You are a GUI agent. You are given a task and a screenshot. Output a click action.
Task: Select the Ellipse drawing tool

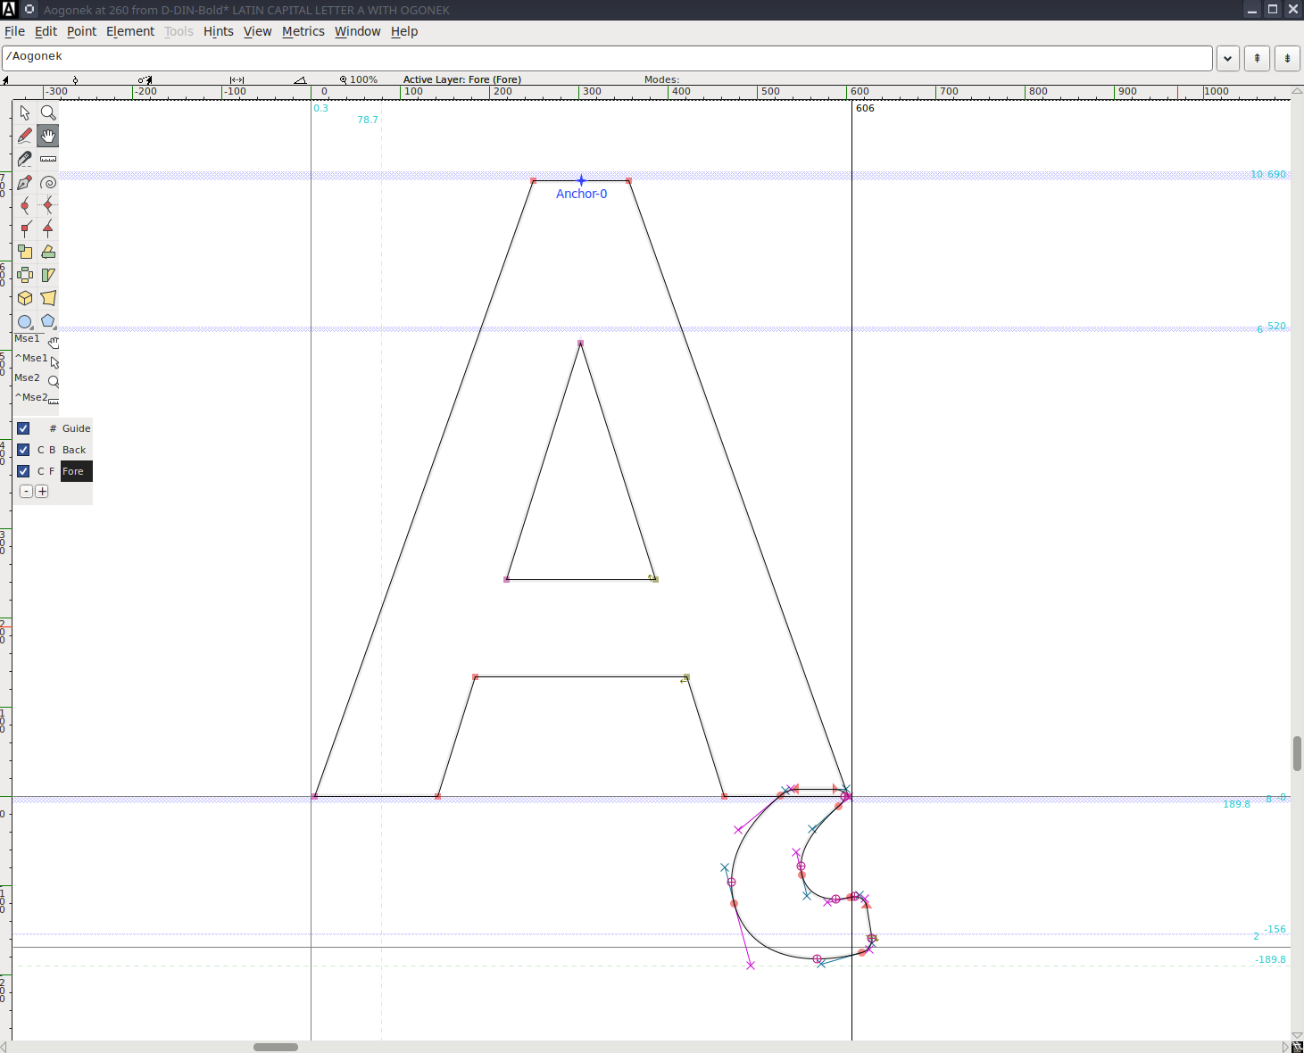(x=24, y=321)
